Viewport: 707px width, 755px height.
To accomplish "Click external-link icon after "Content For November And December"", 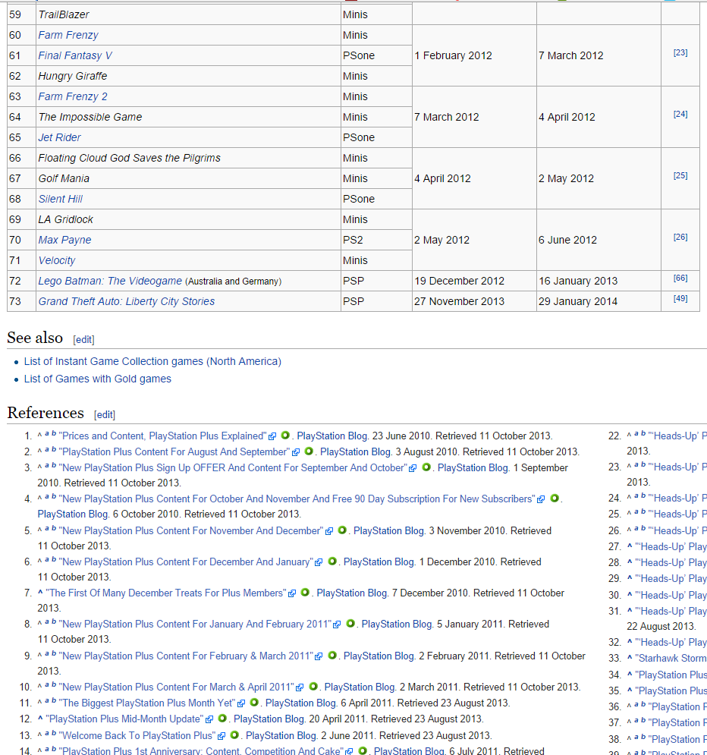I will [329, 531].
